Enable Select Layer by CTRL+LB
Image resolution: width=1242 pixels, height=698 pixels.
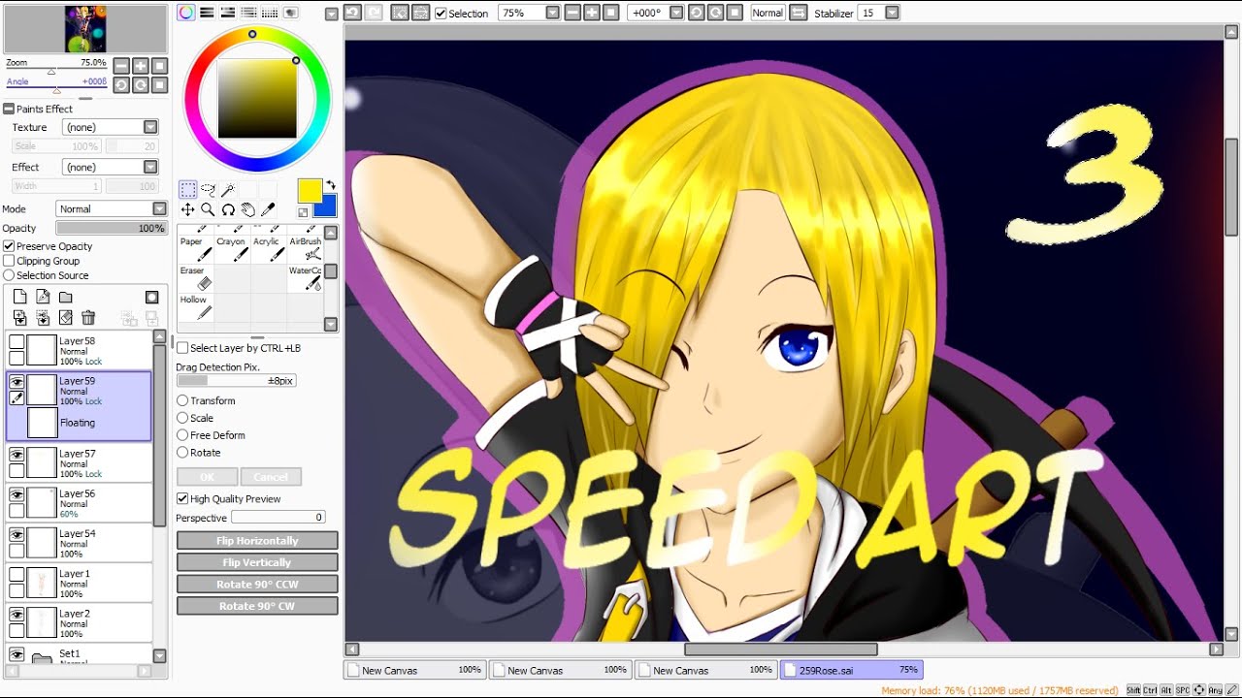click(182, 348)
